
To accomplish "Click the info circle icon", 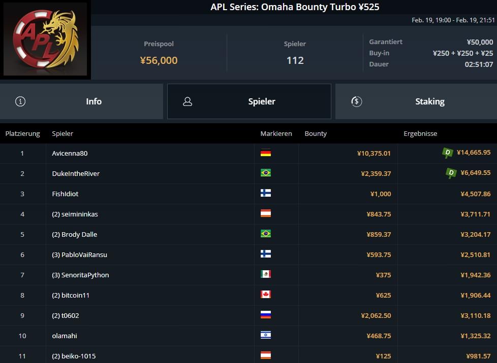I will [20, 101].
